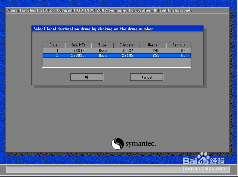This screenshot has height=177, width=238.
Task: Click the Symantec logo icon
Action: 118,144
